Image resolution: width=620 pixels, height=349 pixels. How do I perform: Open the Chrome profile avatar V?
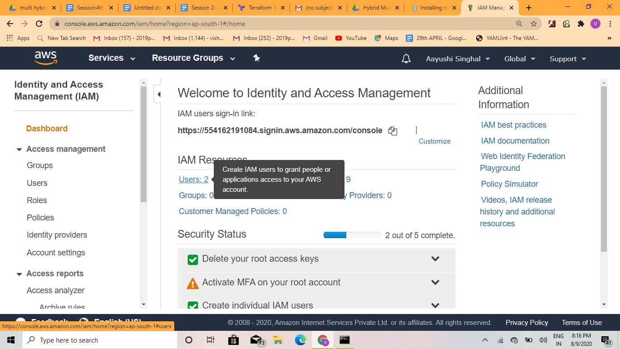pos(595,24)
